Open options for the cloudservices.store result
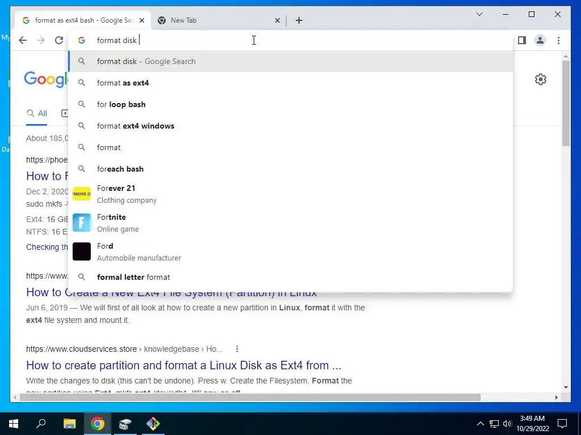The image size is (581, 435). pos(237,349)
